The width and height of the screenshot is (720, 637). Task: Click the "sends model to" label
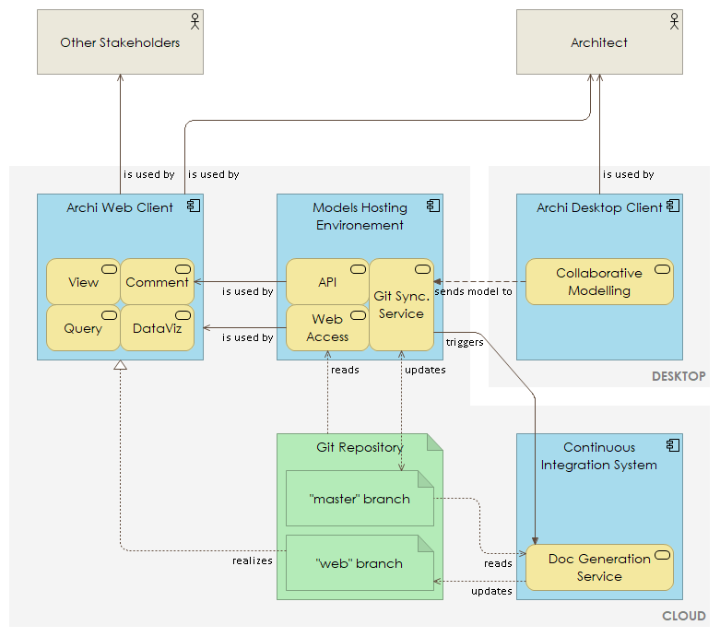click(474, 291)
